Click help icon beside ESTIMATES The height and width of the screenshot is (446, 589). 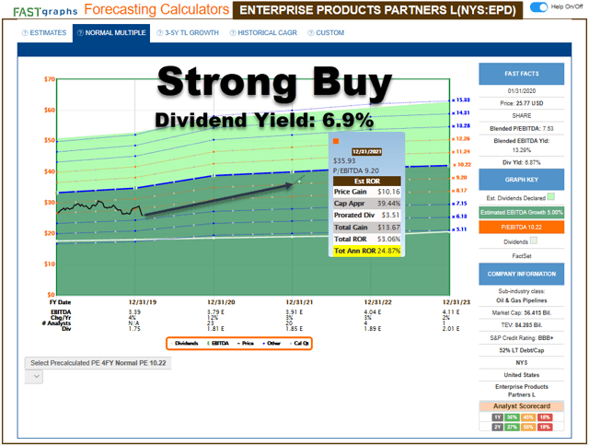coord(25,33)
